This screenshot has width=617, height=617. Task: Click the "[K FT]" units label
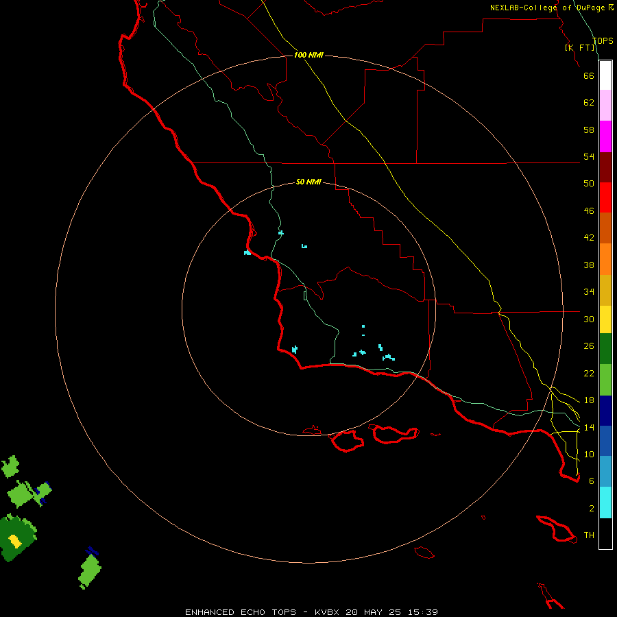coord(580,47)
